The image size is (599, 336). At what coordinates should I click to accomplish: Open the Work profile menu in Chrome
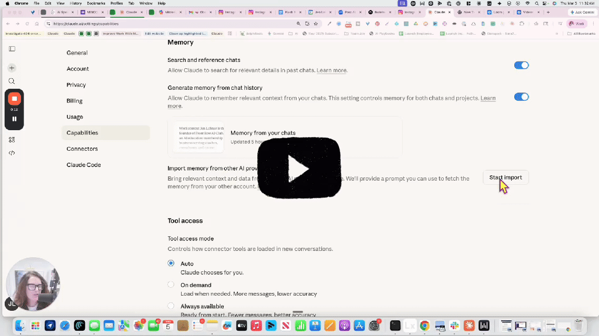(577, 24)
